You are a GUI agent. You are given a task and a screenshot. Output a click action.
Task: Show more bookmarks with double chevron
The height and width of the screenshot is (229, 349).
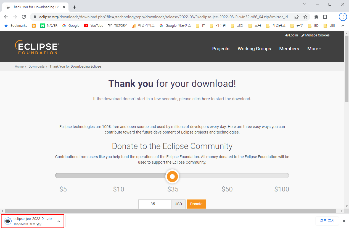[x=343, y=25]
